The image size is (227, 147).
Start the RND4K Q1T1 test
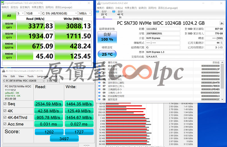(x=9, y=56)
